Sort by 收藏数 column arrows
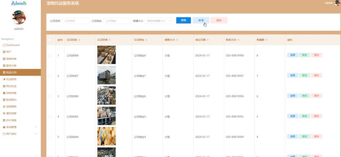The width and height of the screenshot is (341, 157). pos(267,40)
